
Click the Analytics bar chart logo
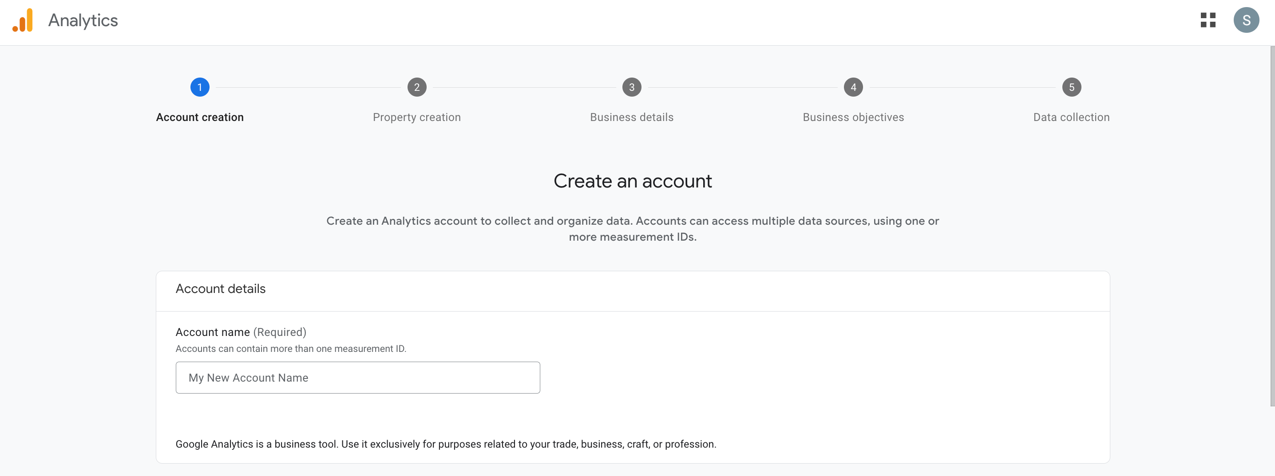click(23, 20)
